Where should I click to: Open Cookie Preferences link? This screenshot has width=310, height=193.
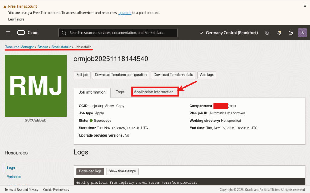click(x=56, y=190)
